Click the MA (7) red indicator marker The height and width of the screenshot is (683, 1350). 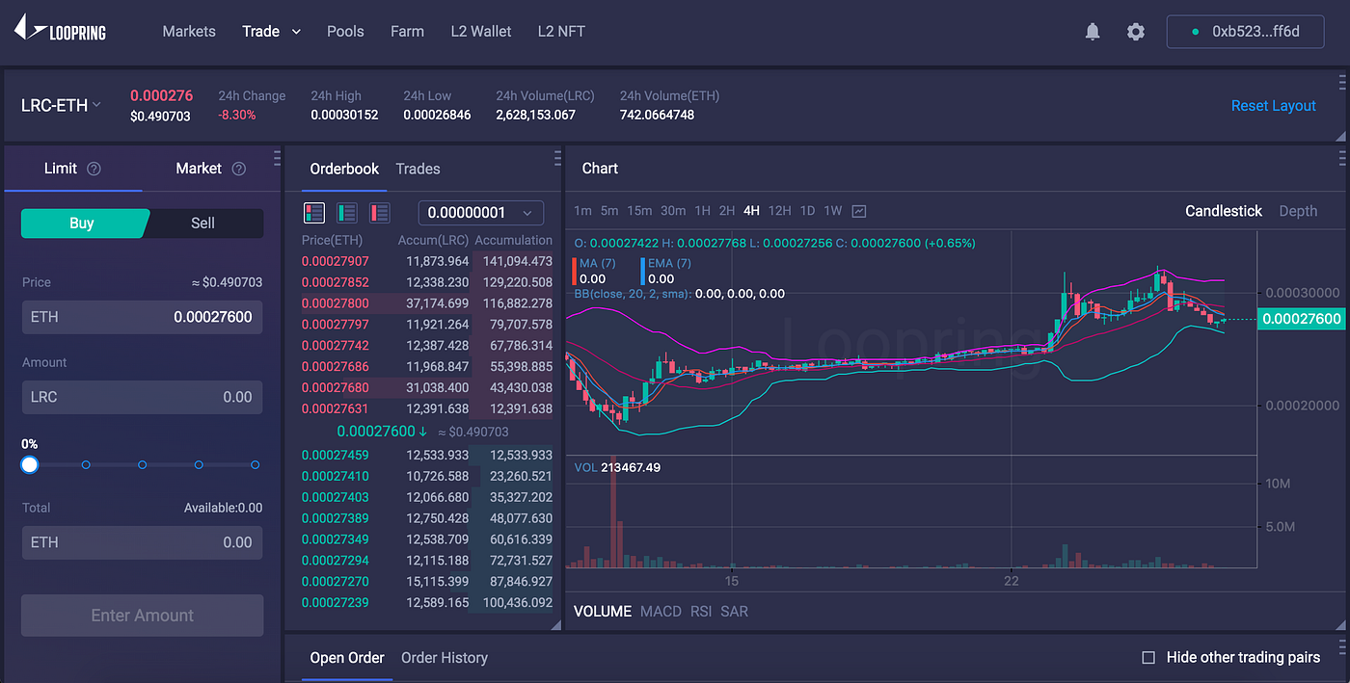point(576,271)
